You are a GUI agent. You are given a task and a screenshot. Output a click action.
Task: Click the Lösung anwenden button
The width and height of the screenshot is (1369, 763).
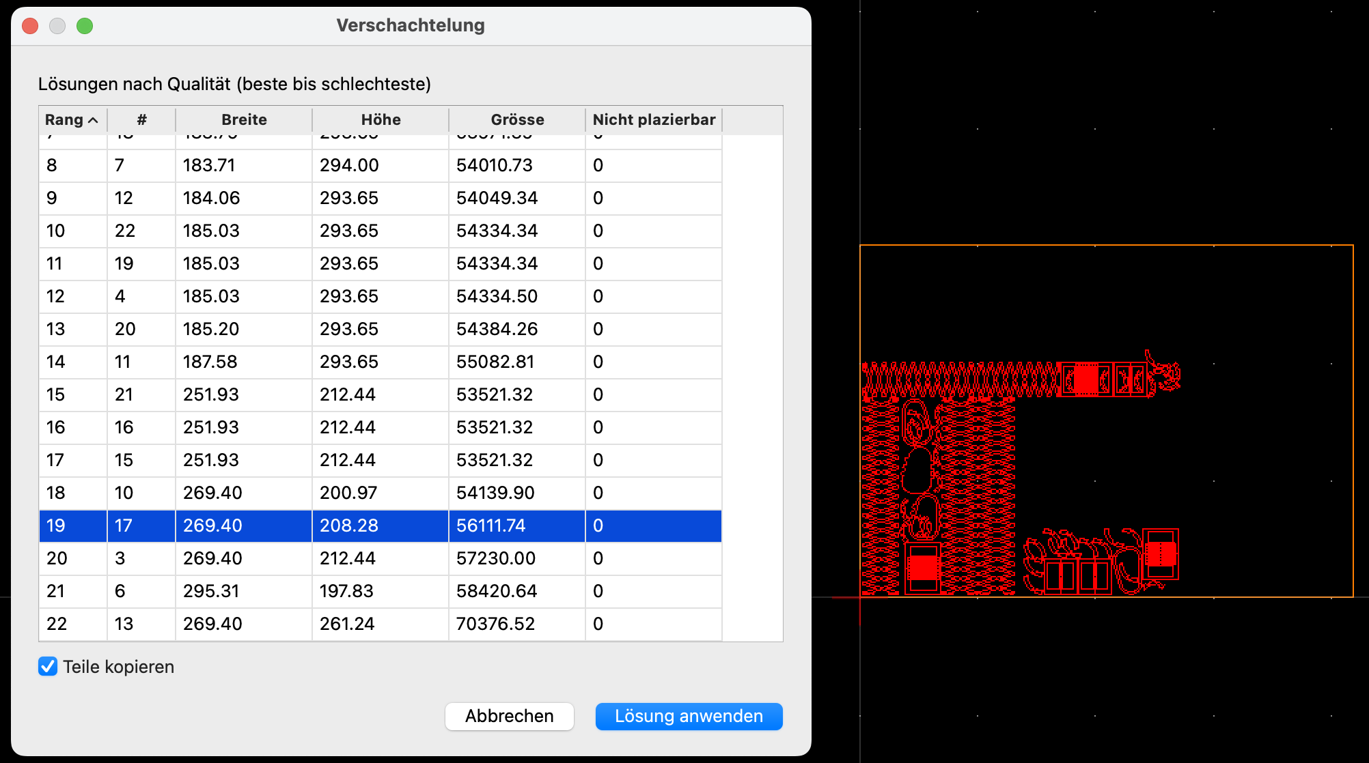tap(689, 716)
